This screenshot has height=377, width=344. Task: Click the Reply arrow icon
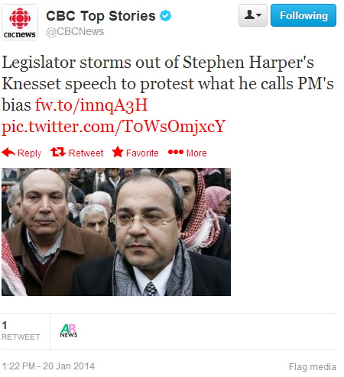tap(8, 153)
